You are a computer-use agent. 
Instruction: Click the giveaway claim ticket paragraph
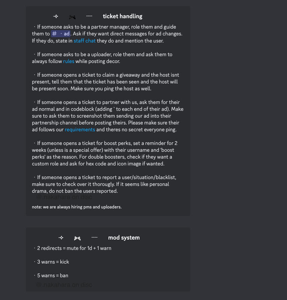(105, 82)
